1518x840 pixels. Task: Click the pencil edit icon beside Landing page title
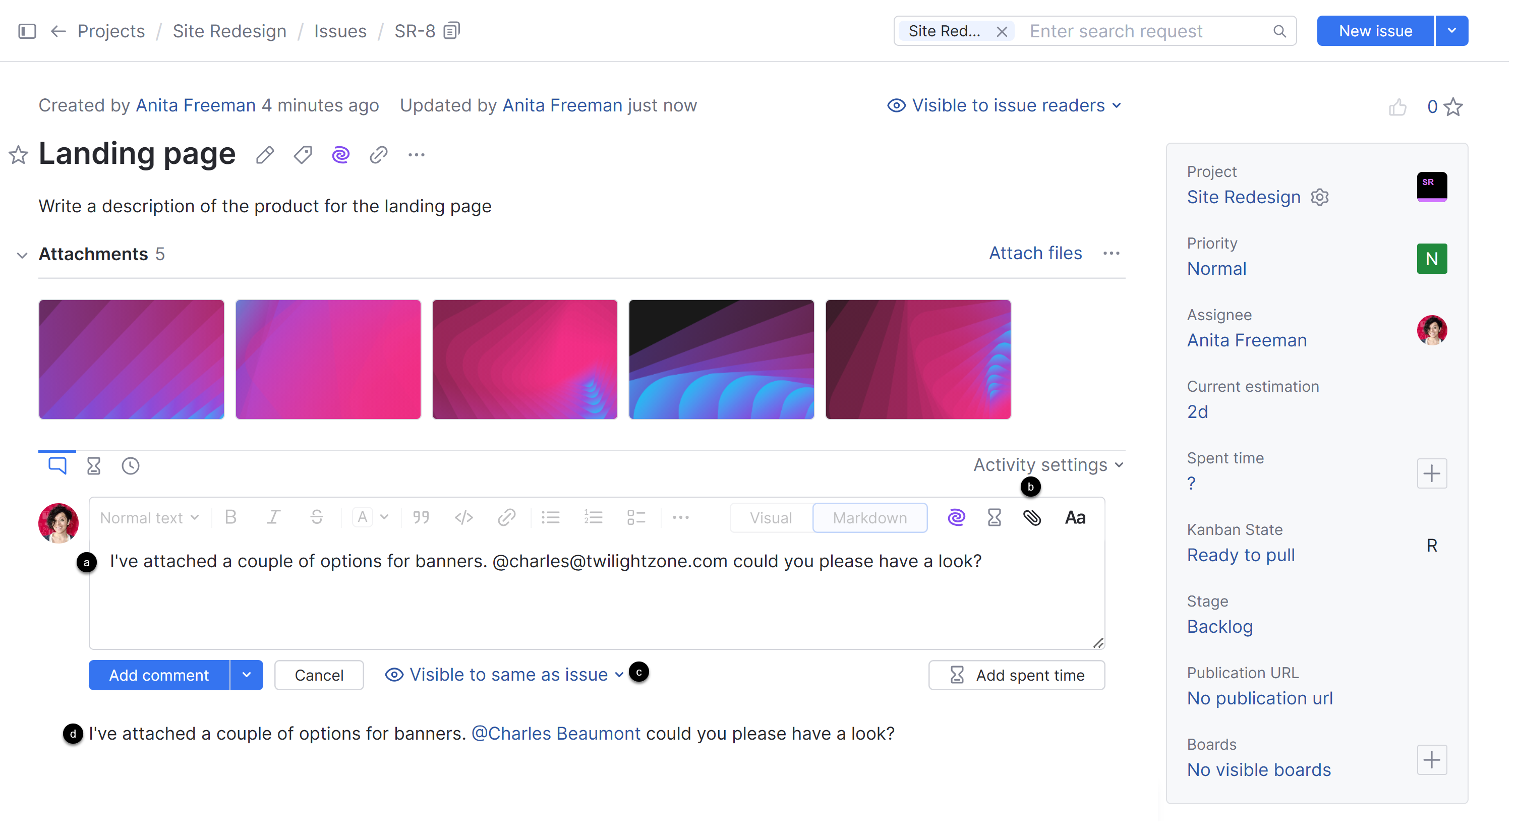265,155
